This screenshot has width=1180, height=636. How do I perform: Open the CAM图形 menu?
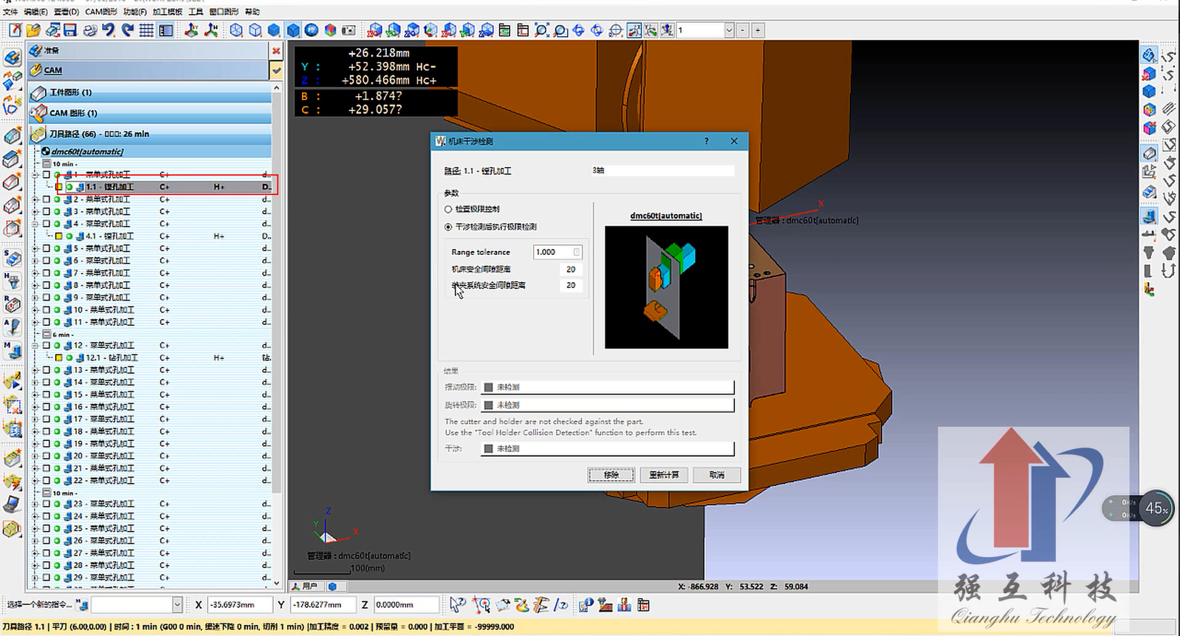(x=101, y=12)
